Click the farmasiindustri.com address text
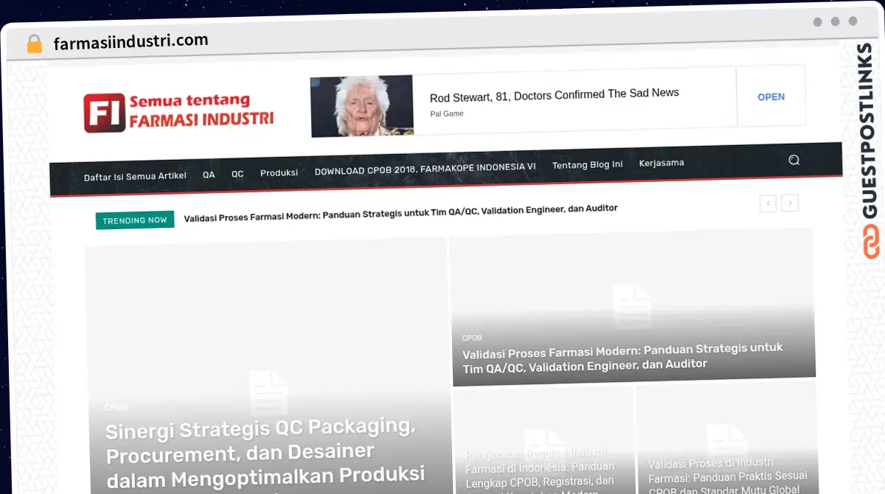 [131, 41]
